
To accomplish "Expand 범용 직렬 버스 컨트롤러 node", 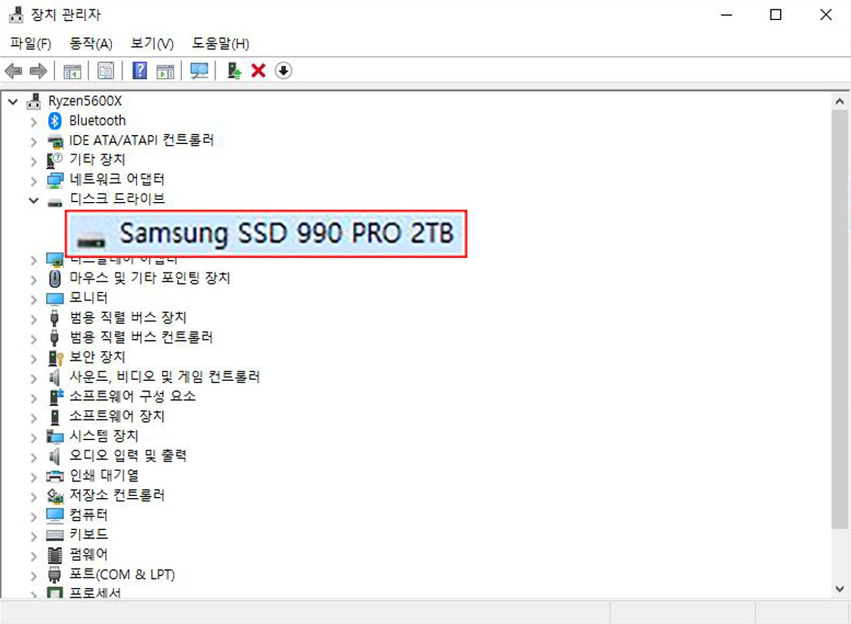I will [x=34, y=339].
